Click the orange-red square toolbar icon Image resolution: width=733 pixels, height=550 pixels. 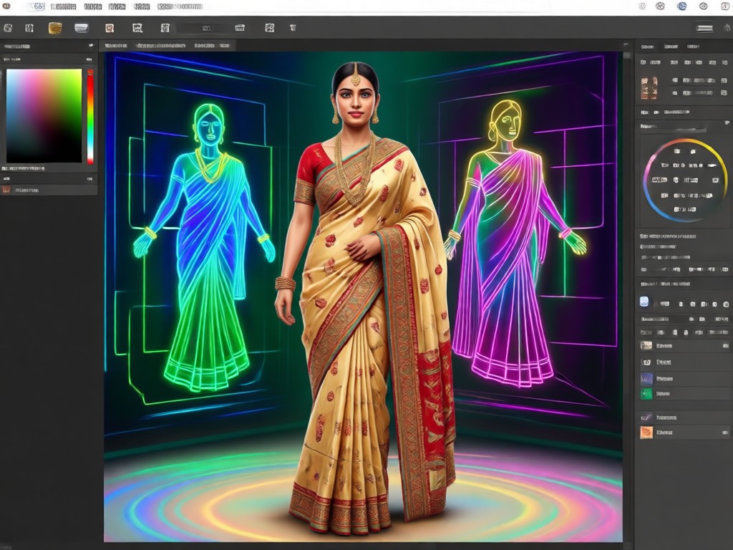[x=110, y=28]
